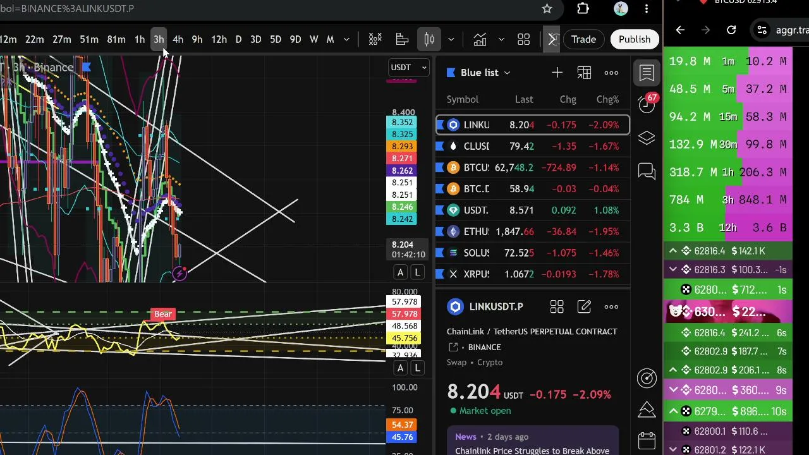
Task: Open watchlist advanced table view icon
Action: coord(584,73)
